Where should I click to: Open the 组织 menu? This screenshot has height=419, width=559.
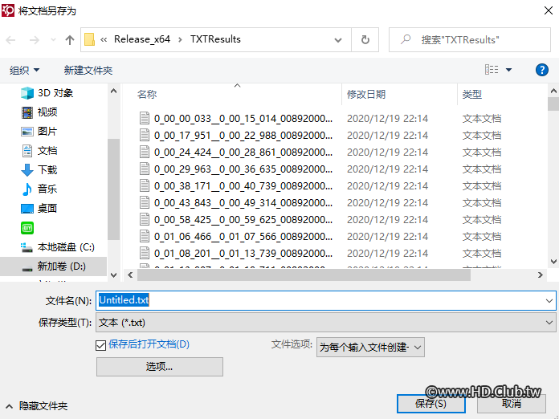tap(24, 70)
